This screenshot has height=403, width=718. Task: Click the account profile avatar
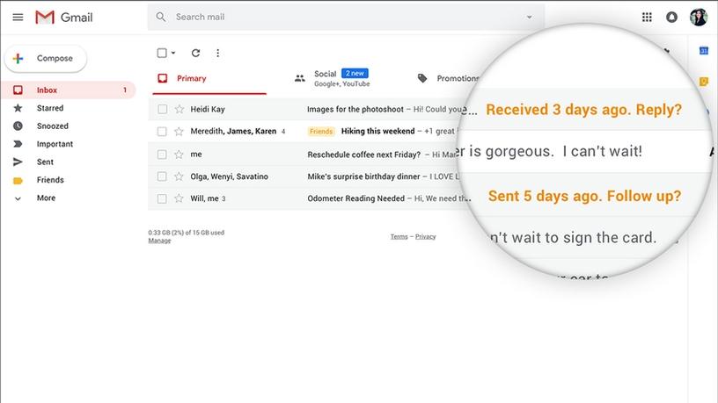699,18
